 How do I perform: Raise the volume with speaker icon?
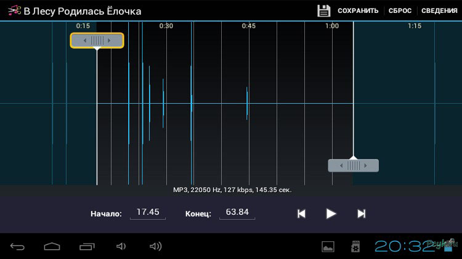click(155, 247)
